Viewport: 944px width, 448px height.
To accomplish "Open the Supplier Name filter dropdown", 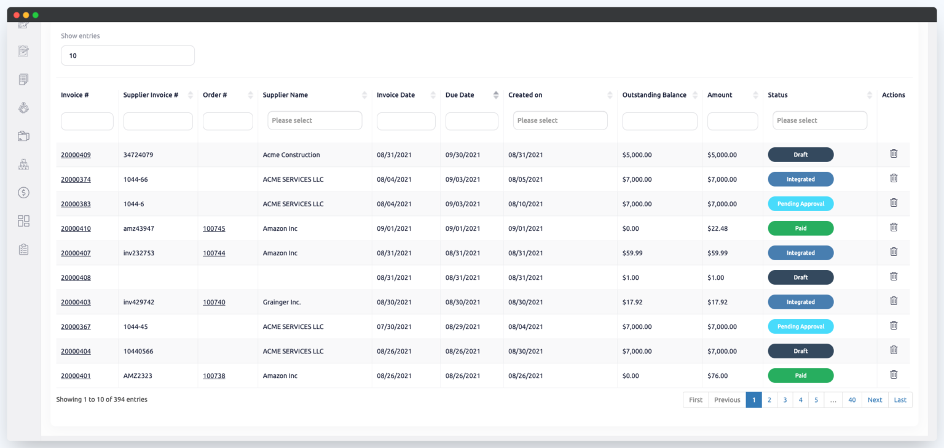I will [x=315, y=120].
